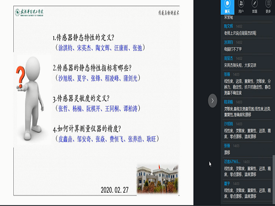Screen dimensions: 275x206
Task: Click question 4 about 测量仪器的精度
Action: (97, 129)
